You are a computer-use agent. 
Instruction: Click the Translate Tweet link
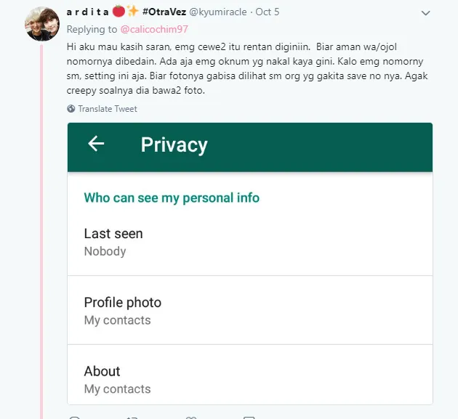[108, 109]
